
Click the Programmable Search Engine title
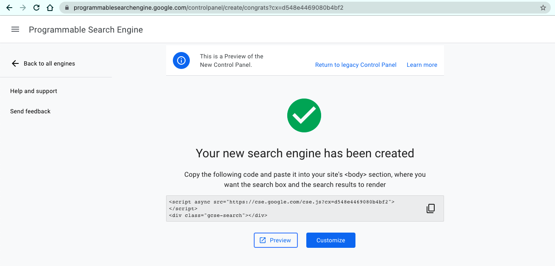coord(86,29)
